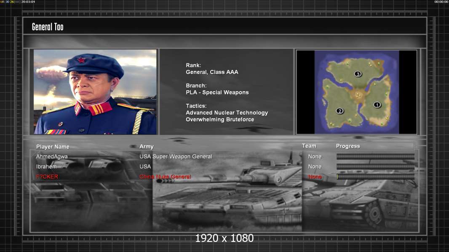Click Ibrahem's team value None
The image size is (449, 252).
(315, 166)
